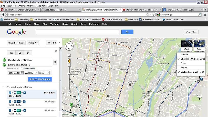Click the walking destination marker on the map

click(201, 79)
